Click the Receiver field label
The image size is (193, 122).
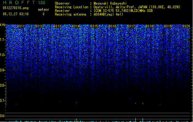pos(62,11)
